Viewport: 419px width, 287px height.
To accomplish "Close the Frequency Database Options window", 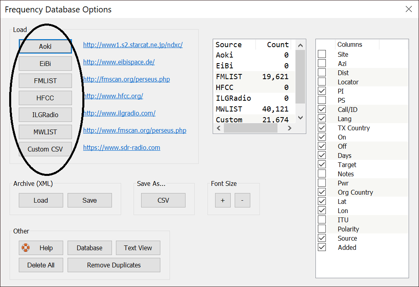I will [x=409, y=9].
